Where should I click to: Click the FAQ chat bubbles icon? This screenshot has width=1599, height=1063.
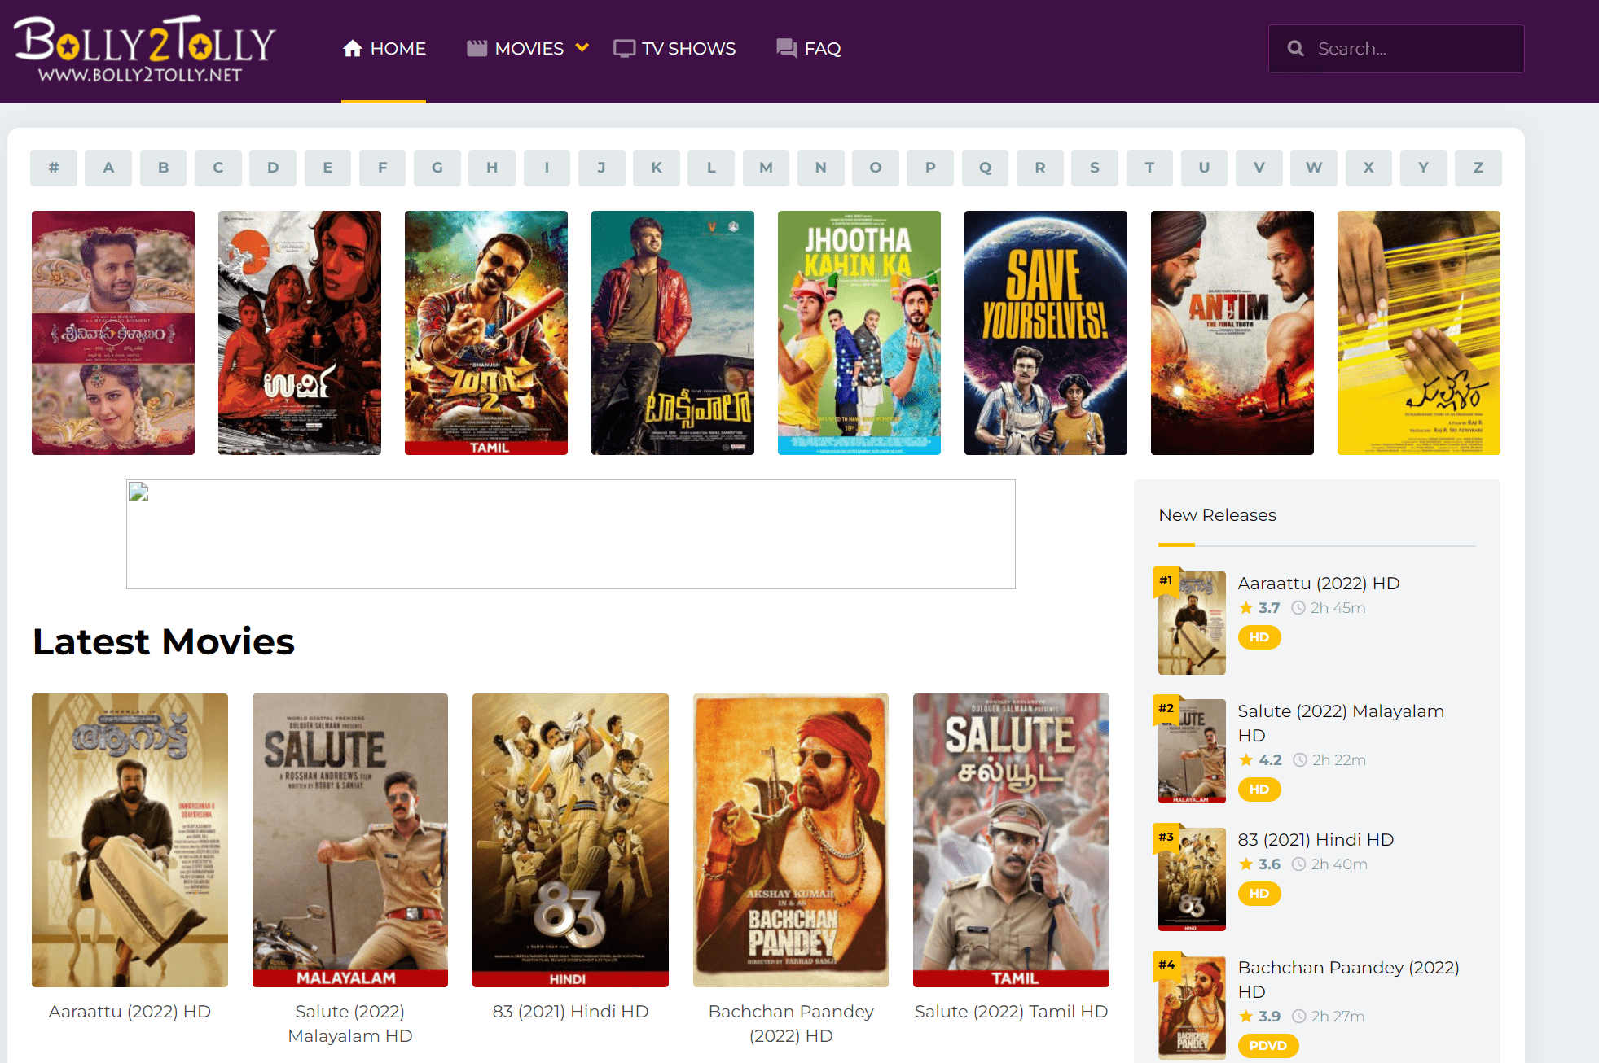click(786, 49)
